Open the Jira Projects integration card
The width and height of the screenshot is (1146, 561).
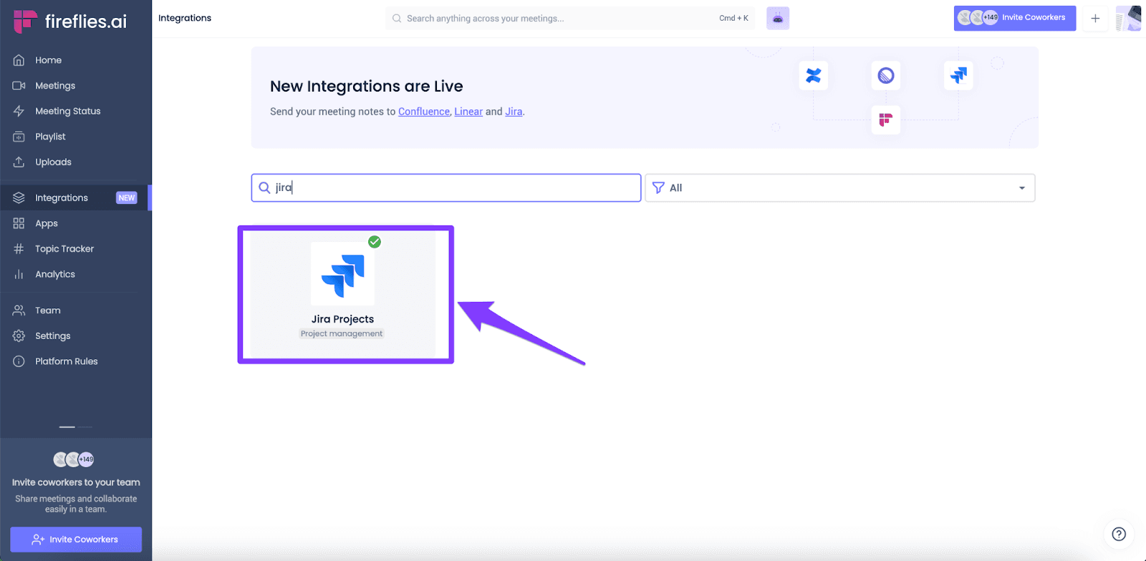342,293
